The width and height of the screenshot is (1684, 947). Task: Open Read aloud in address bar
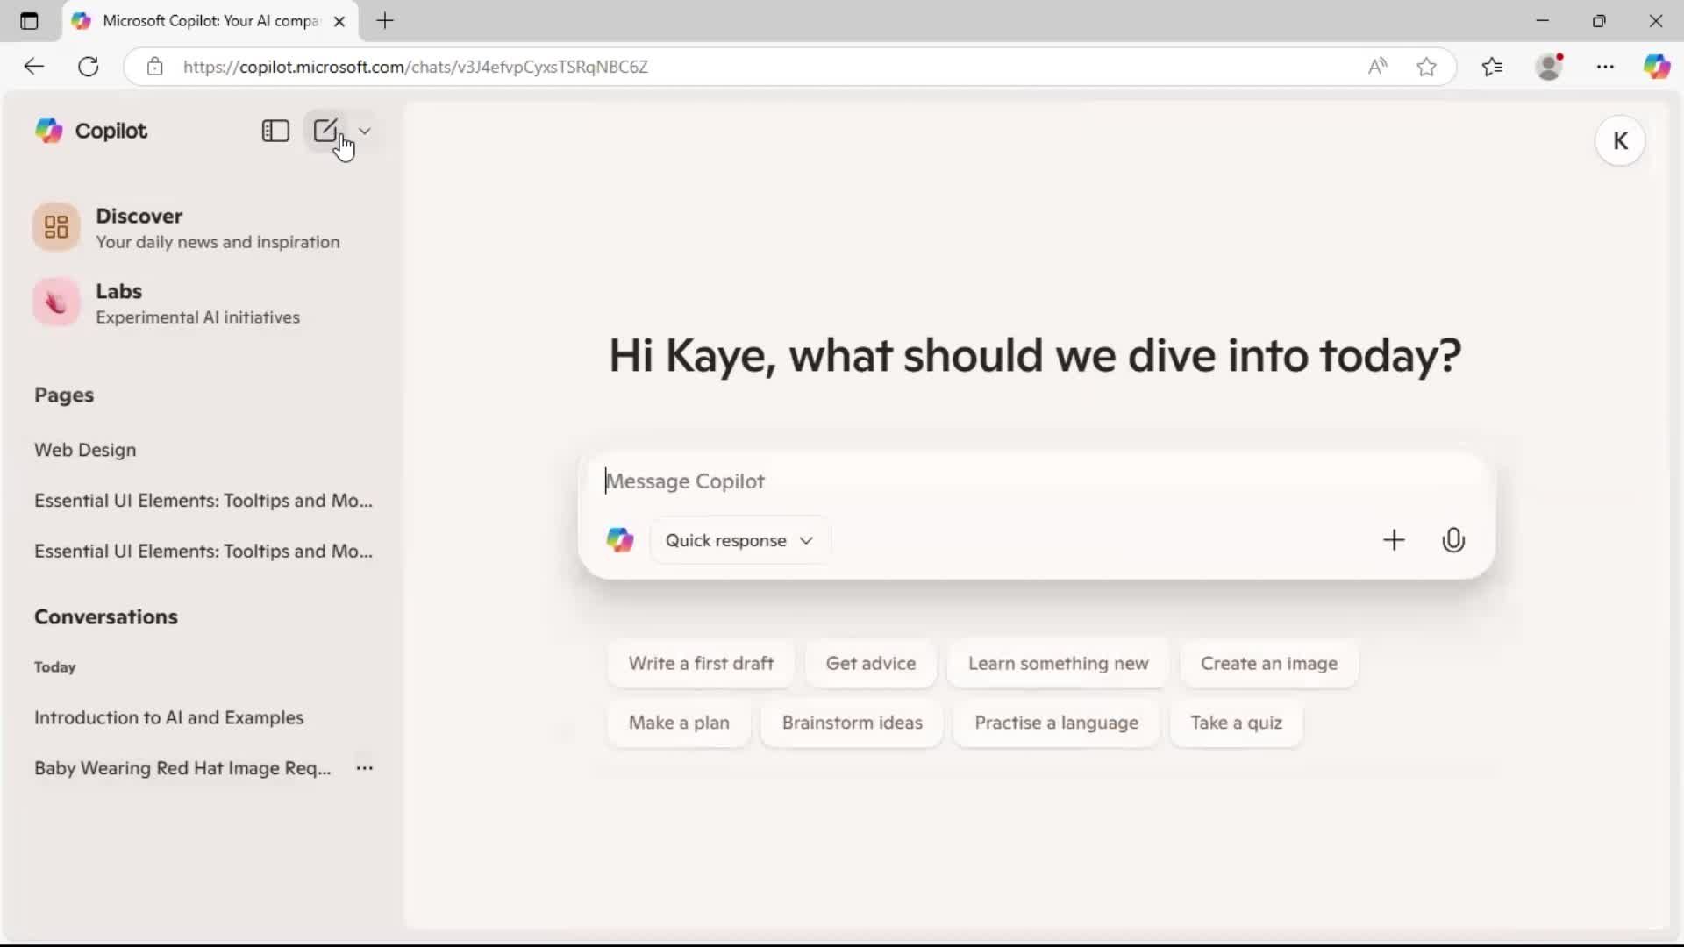tap(1378, 67)
